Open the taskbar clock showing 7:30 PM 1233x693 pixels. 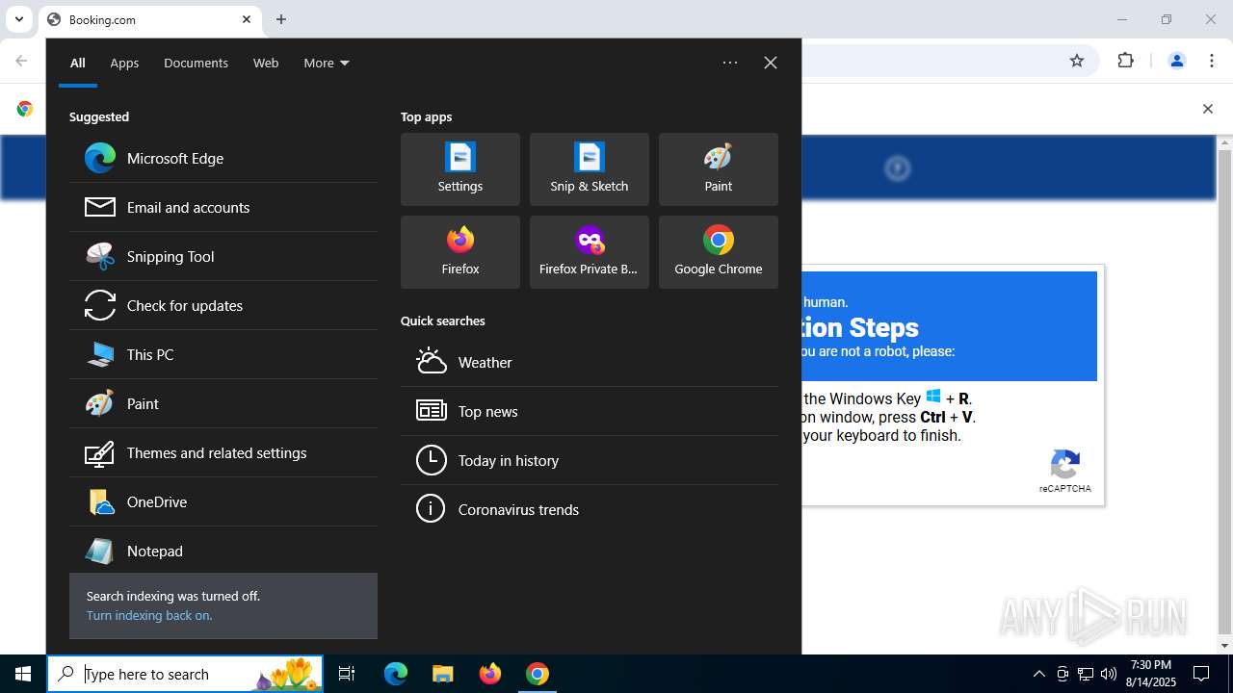click(1152, 674)
